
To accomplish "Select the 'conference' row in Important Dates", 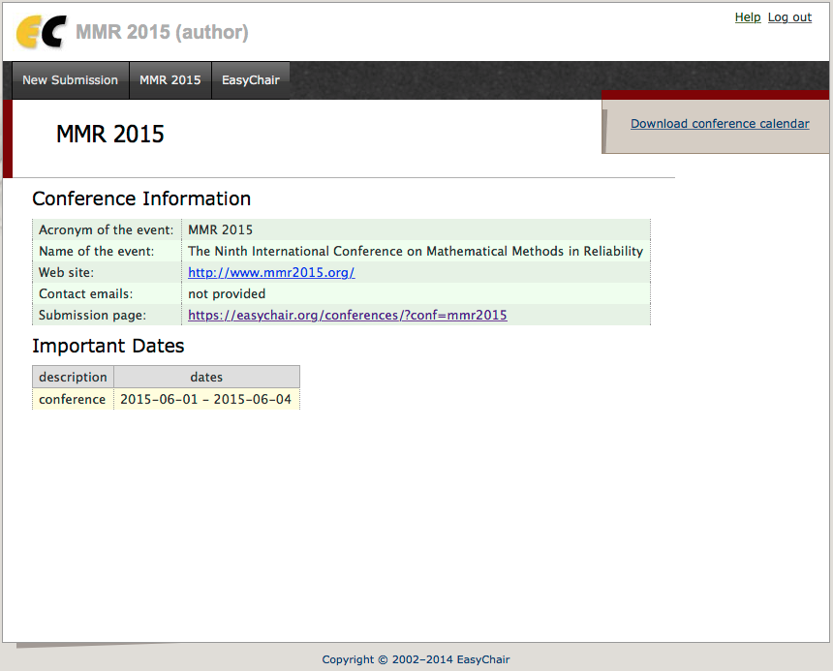I will (72, 399).
